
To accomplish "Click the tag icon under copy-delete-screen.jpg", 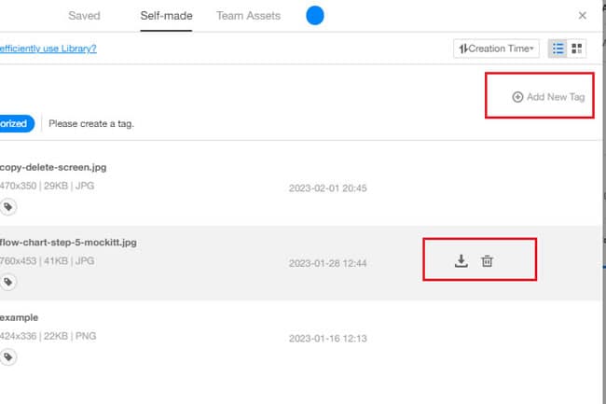I will click(8, 207).
